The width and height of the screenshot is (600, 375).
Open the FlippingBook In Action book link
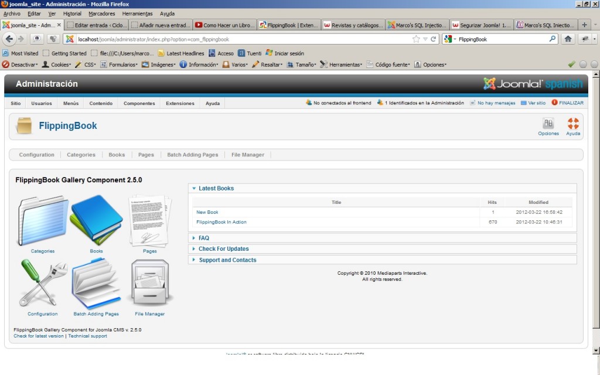point(221,222)
